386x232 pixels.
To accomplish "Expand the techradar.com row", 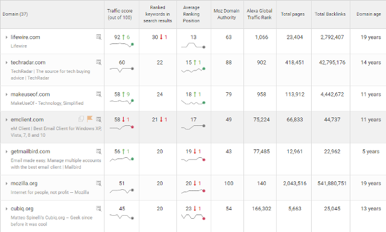I will [x=7, y=63].
